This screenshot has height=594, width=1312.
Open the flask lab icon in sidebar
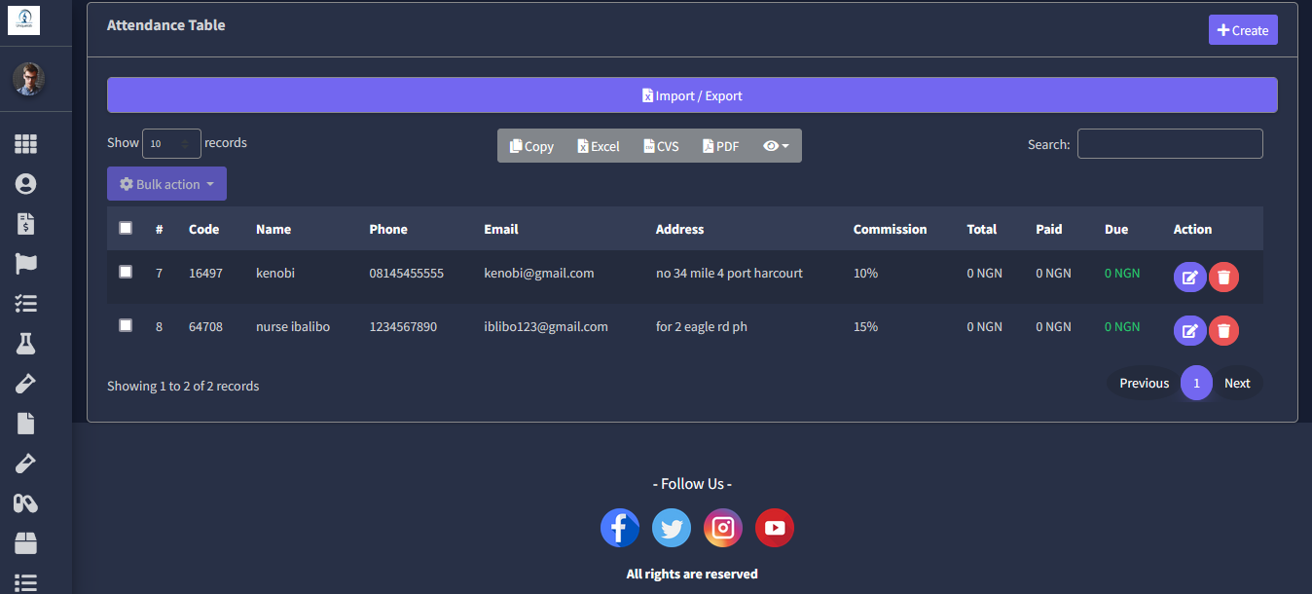coord(25,343)
